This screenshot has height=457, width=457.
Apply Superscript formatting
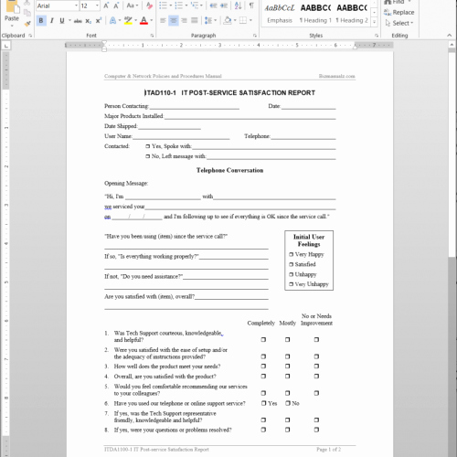(x=99, y=21)
